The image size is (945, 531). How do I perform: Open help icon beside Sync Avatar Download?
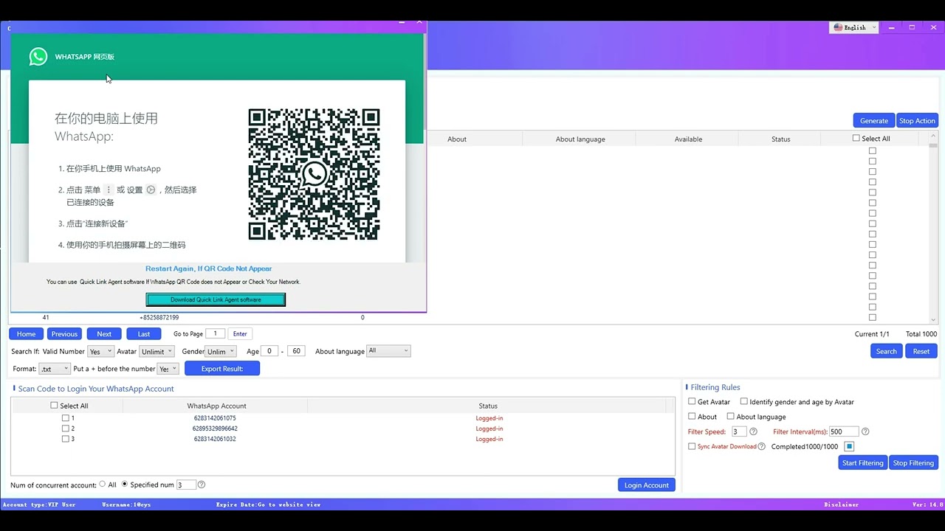(762, 446)
